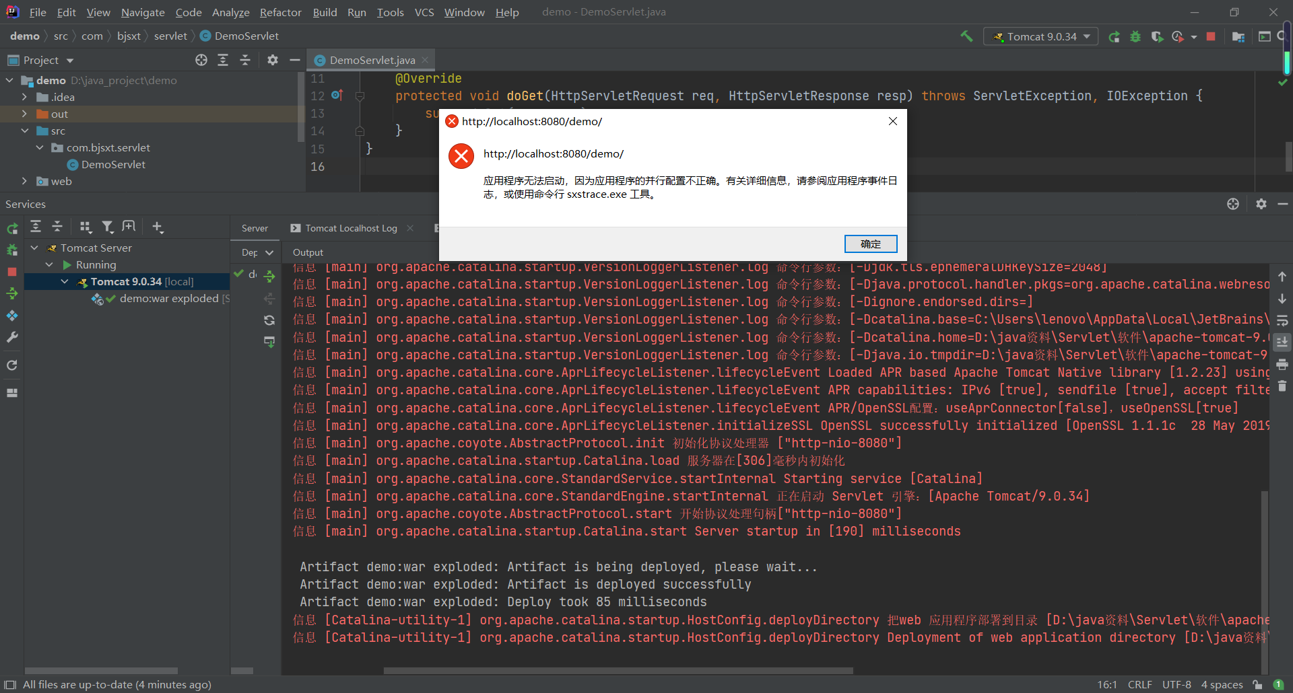1293x693 pixels.
Task: Select the Server tab in Services
Action: click(x=255, y=228)
